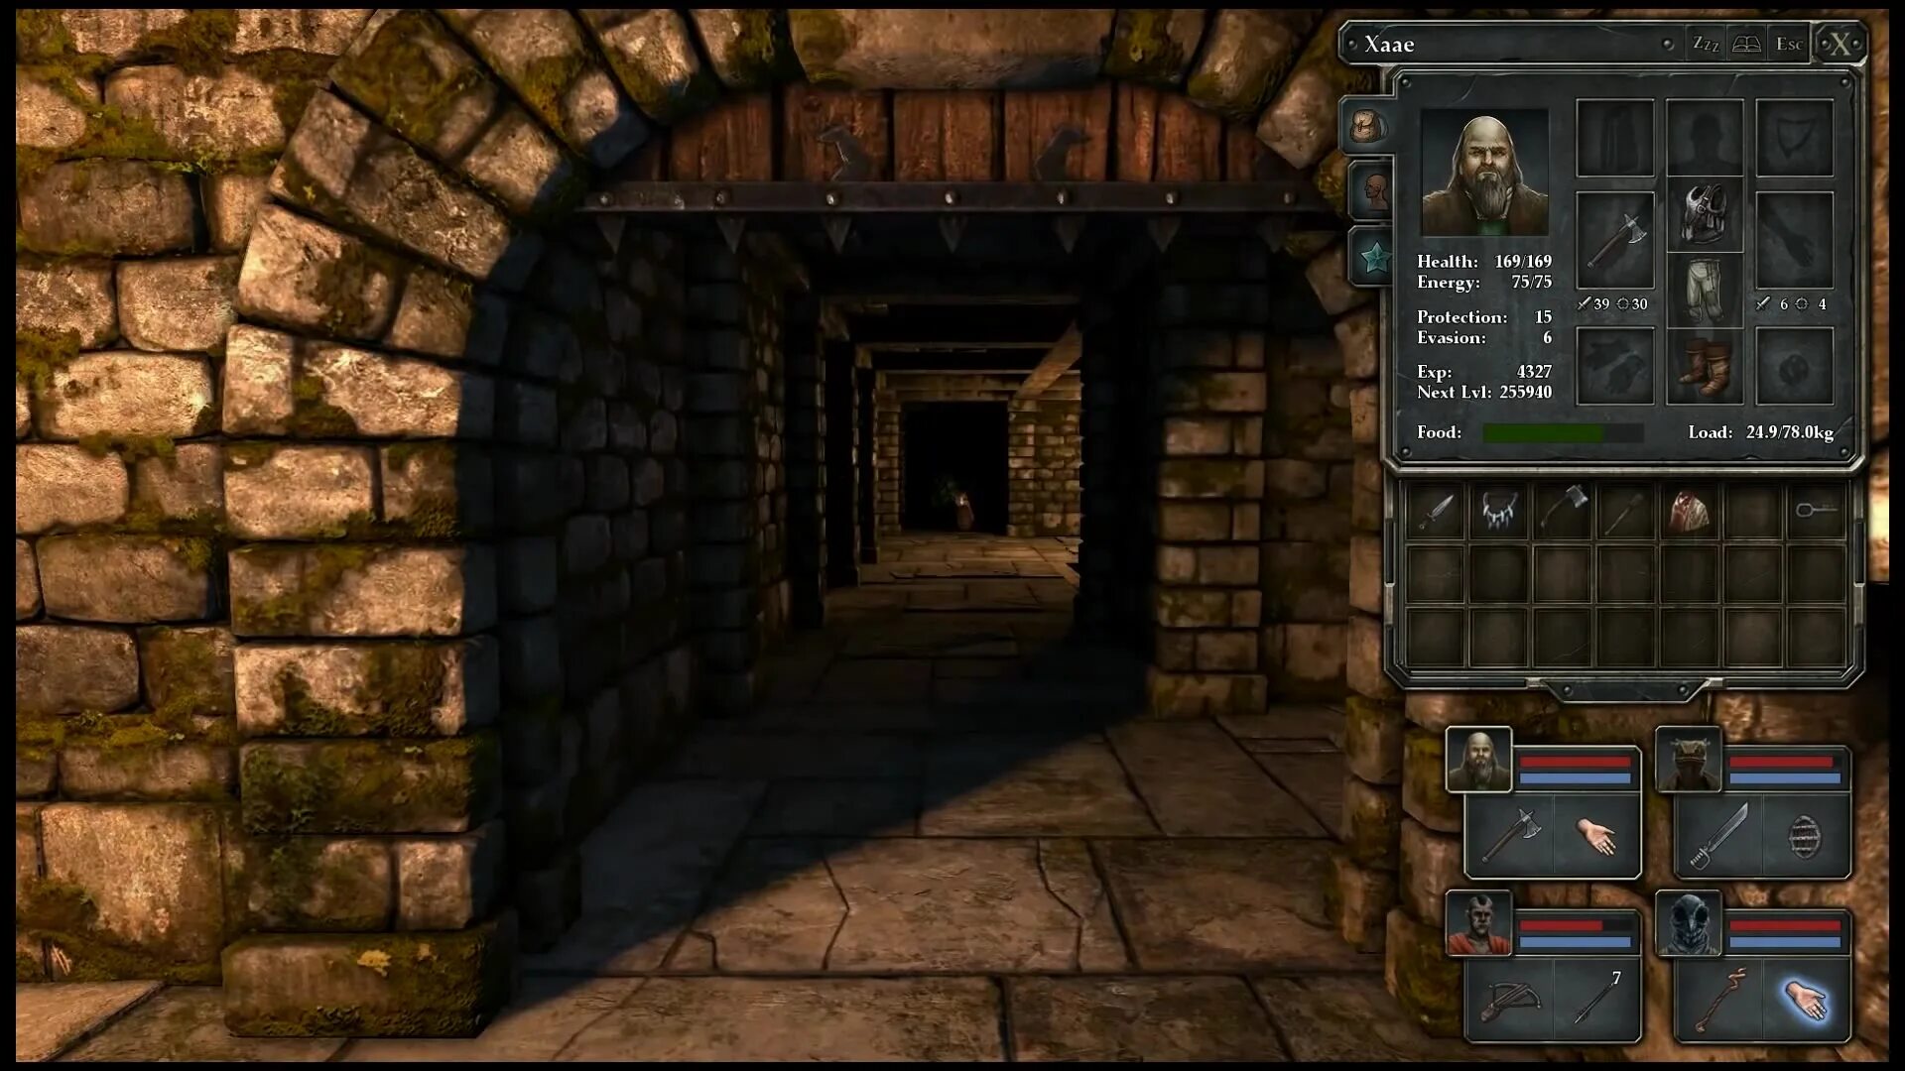Viewport: 1905px width, 1071px height.
Task: Click the lizardman party member portrait
Action: 1688,760
